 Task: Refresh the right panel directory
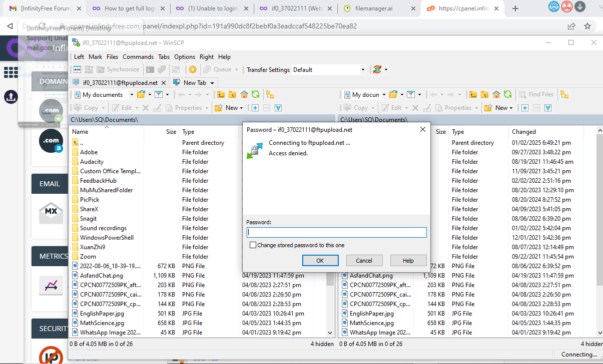point(508,94)
